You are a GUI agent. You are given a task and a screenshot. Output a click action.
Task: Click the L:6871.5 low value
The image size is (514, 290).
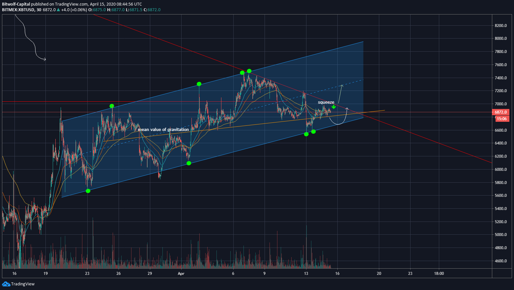[x=134, y=10]
